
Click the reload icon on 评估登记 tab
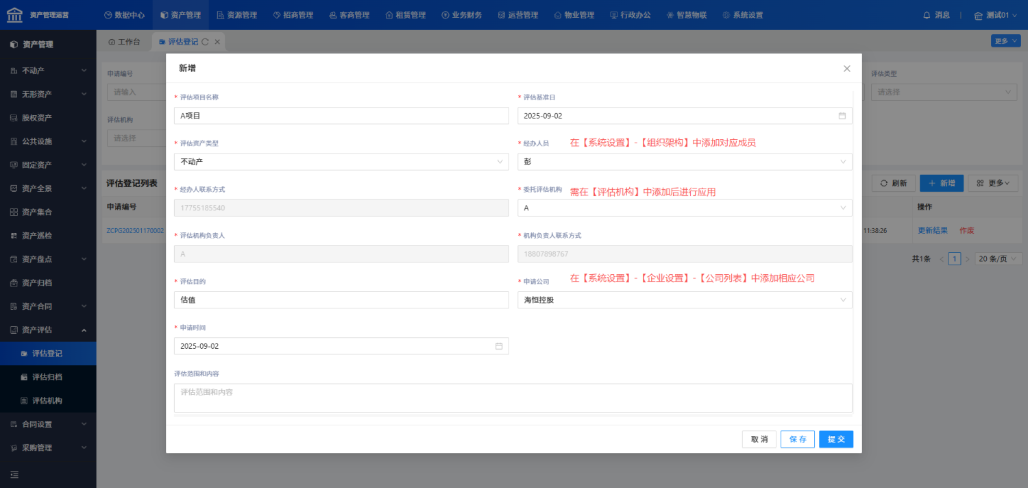[205, 42]
